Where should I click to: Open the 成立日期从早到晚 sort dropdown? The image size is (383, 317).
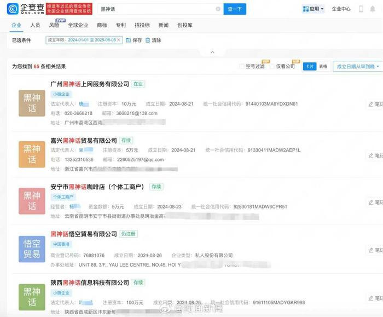(357, 66)
